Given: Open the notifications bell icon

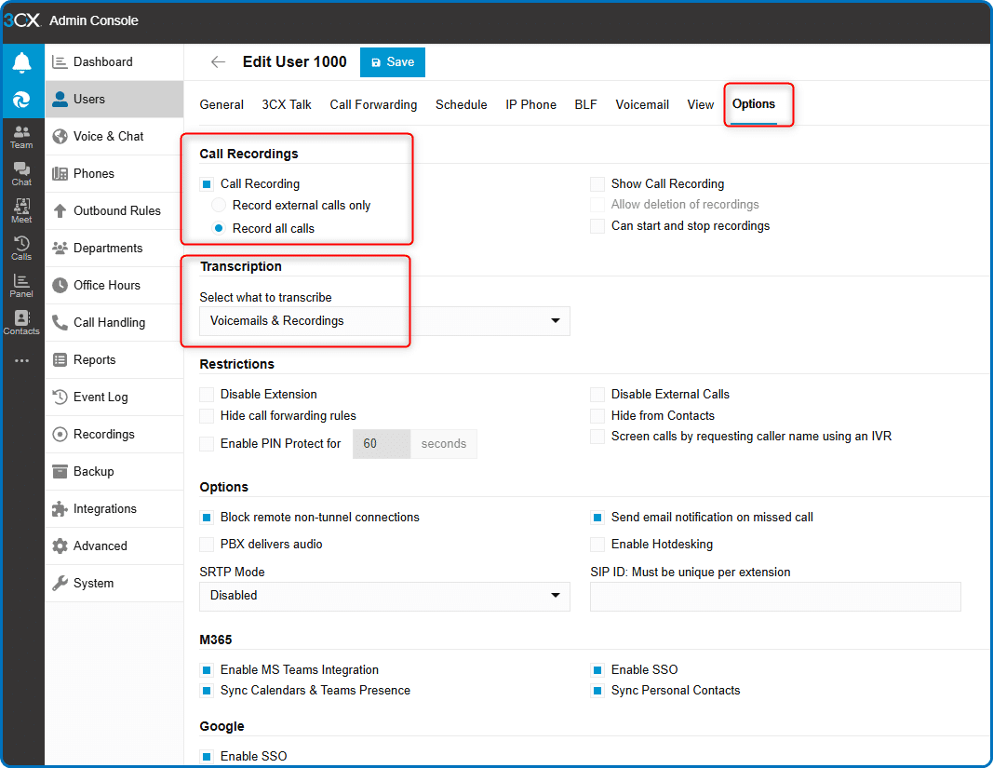Looking at the screenshot, I should coord(21,62).
